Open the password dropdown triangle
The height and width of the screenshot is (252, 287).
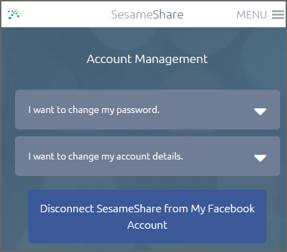pos(260,112)
